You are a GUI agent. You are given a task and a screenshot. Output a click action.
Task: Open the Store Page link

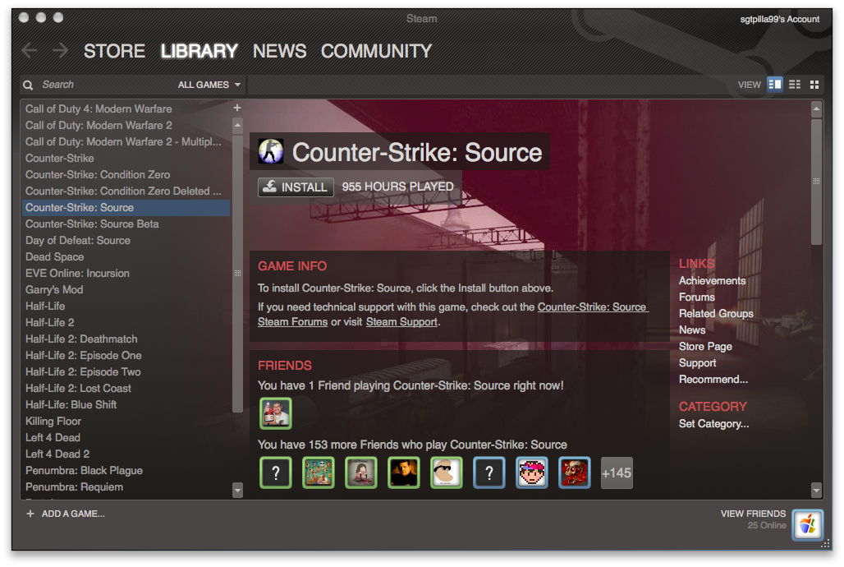click(x=705, y=347)
